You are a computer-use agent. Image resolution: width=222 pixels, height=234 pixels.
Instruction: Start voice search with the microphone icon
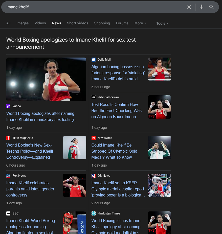point(202,7)
